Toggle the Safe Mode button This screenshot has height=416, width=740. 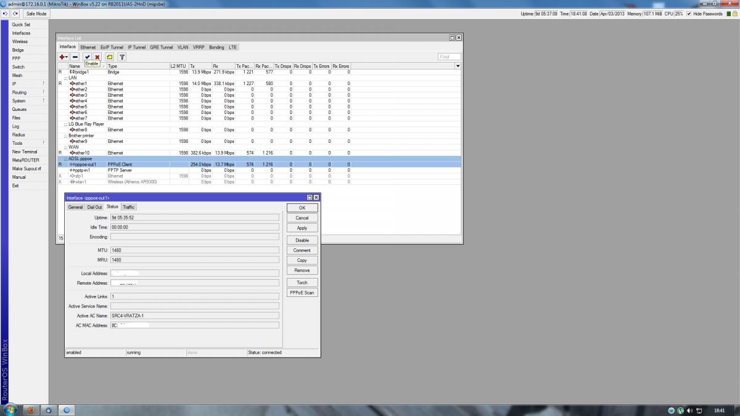click(36, 14)
